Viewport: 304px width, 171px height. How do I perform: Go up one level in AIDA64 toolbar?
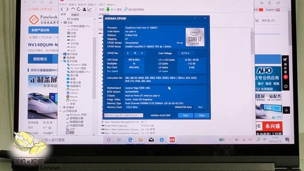(x=73, y=9)
